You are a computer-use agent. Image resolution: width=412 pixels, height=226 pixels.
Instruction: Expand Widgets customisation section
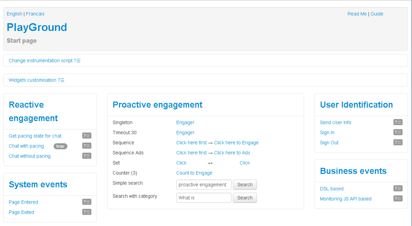pyautogui.click(x=36, y=80)
